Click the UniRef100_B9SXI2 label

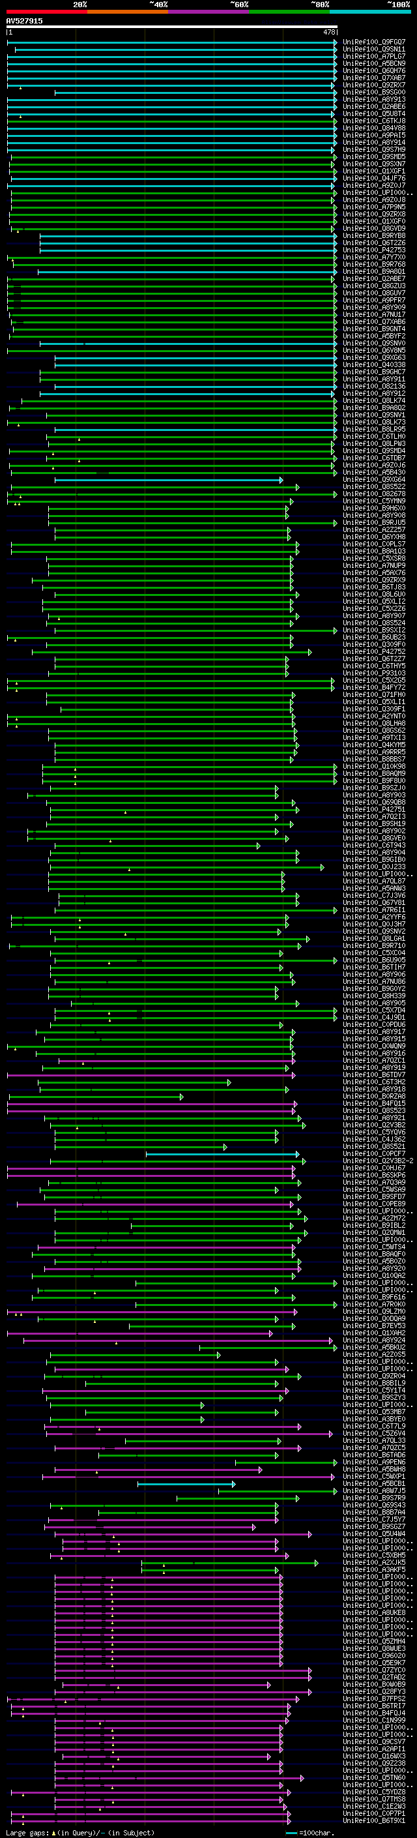374,630
